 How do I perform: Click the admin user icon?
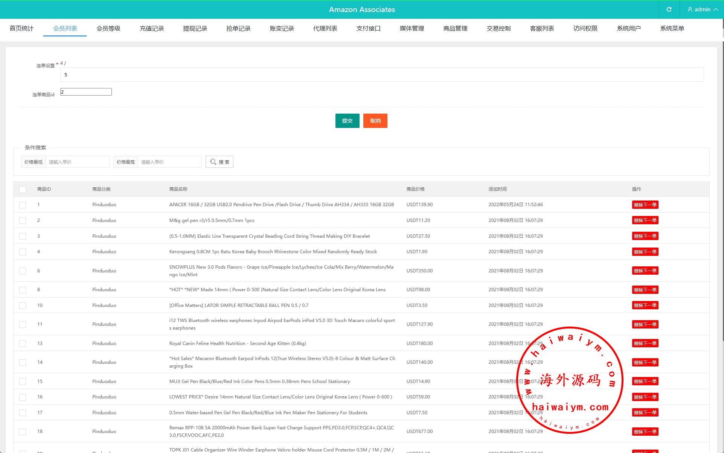pyautogui.click(x=690, y=9)
